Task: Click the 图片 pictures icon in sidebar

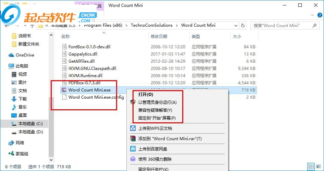Action: point(14,83)
